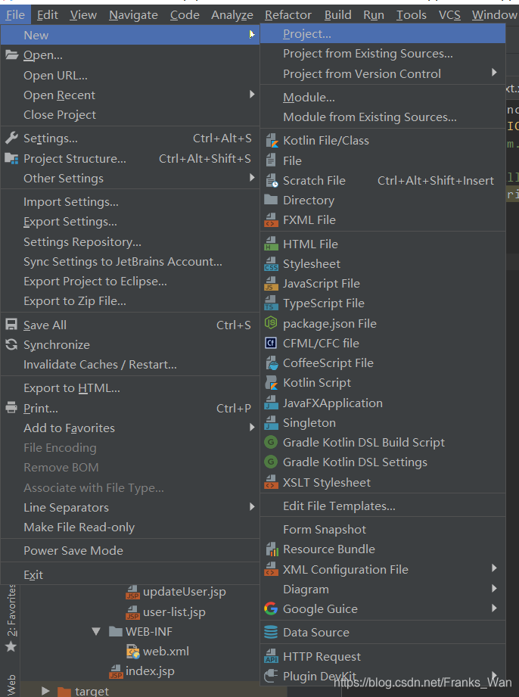Click the Gradle Kotlin DSL Settings icon

pyautogui.click(x=271, y=462)
